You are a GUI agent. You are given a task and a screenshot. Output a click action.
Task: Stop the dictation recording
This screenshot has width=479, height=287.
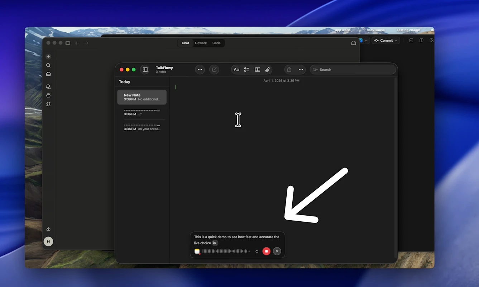(266, 251)
